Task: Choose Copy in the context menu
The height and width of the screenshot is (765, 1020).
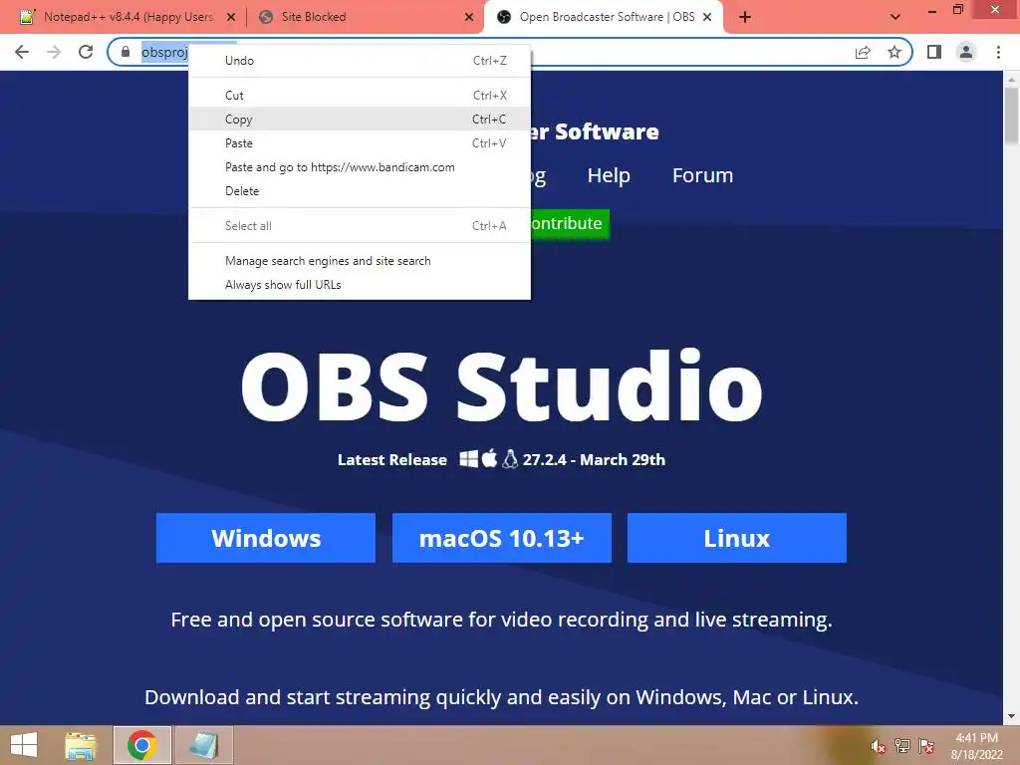Action: 359,120
